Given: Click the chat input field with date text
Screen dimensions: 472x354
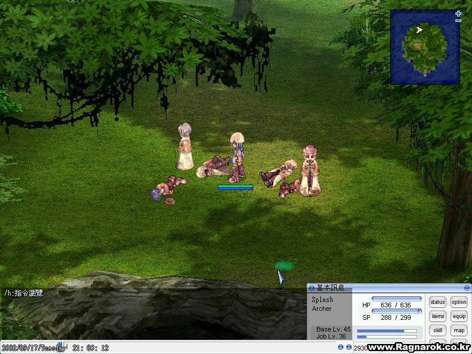Looking at the screenshot, I should pos(167,348).
